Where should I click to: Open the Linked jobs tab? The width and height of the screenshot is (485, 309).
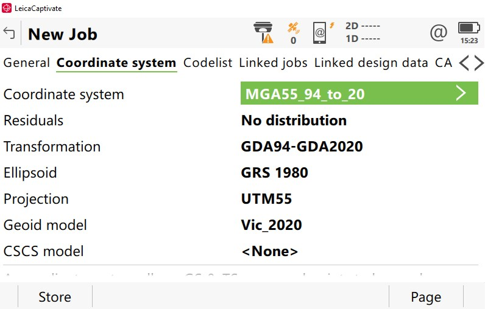[273, 63]
